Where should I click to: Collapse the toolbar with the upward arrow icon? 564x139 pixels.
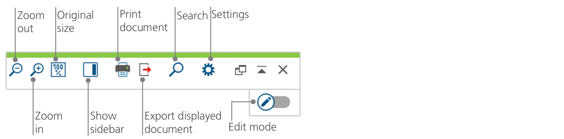point(262,69)
